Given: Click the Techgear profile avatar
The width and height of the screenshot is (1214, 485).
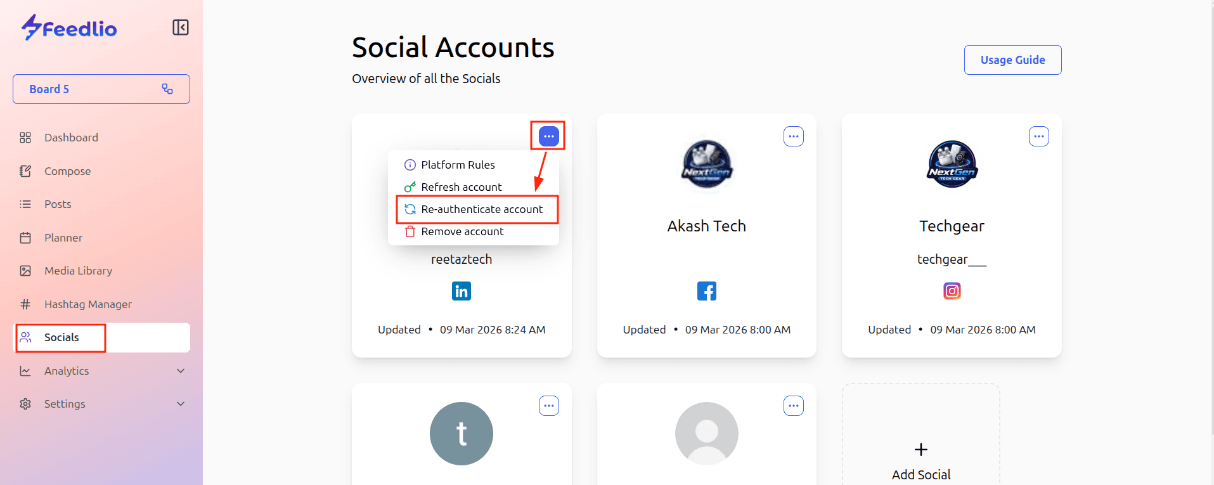Looking at the screenshot, I should coord(952,164).
